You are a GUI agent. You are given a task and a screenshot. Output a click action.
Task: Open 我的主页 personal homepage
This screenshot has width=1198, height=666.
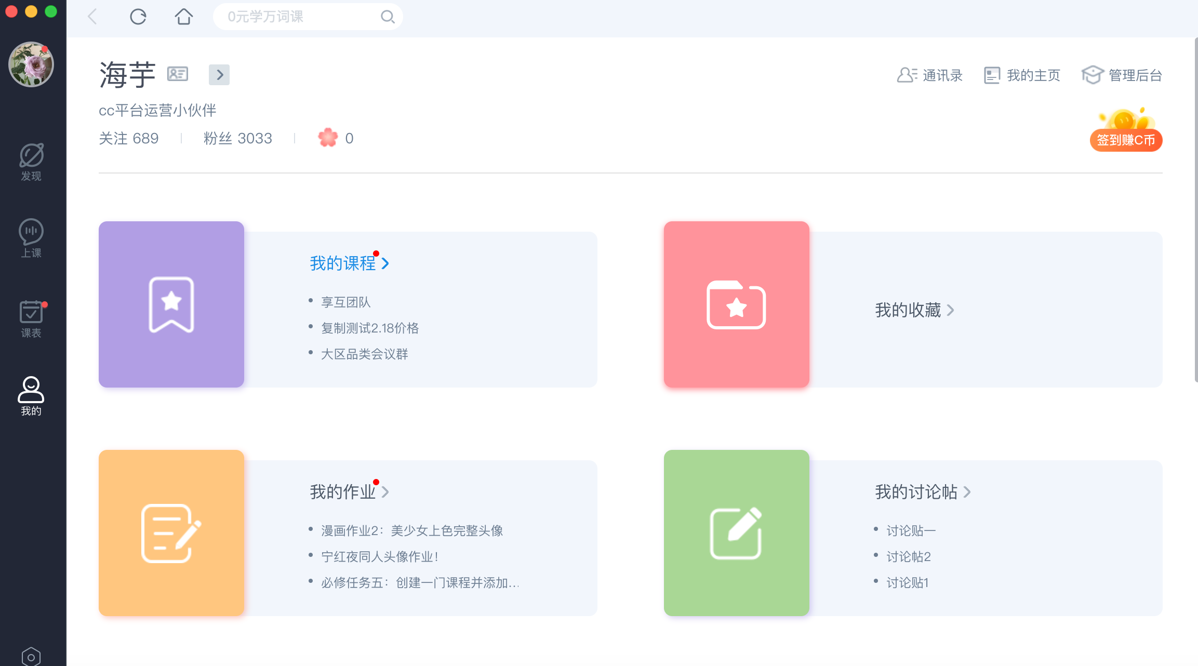[1021, 75]
